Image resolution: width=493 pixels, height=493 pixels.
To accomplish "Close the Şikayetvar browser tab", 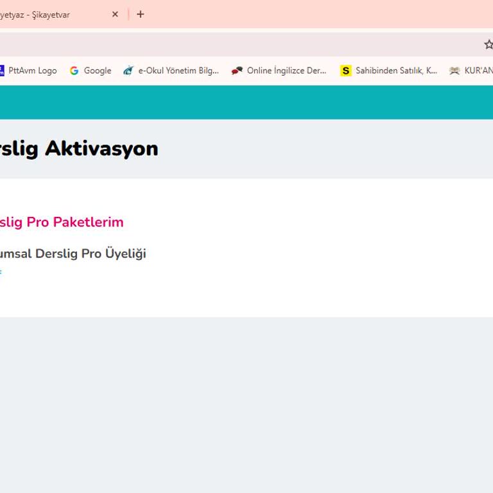I will point(115,14).
